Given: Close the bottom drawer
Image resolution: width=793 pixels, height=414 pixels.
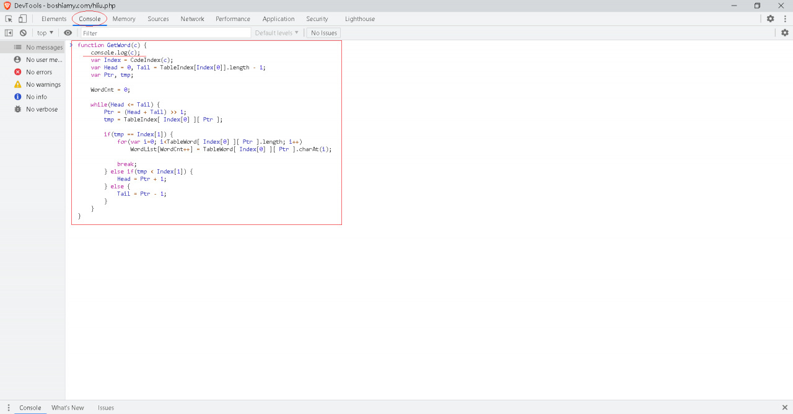Looking at the screenshot, I should (x=784, y=407).
